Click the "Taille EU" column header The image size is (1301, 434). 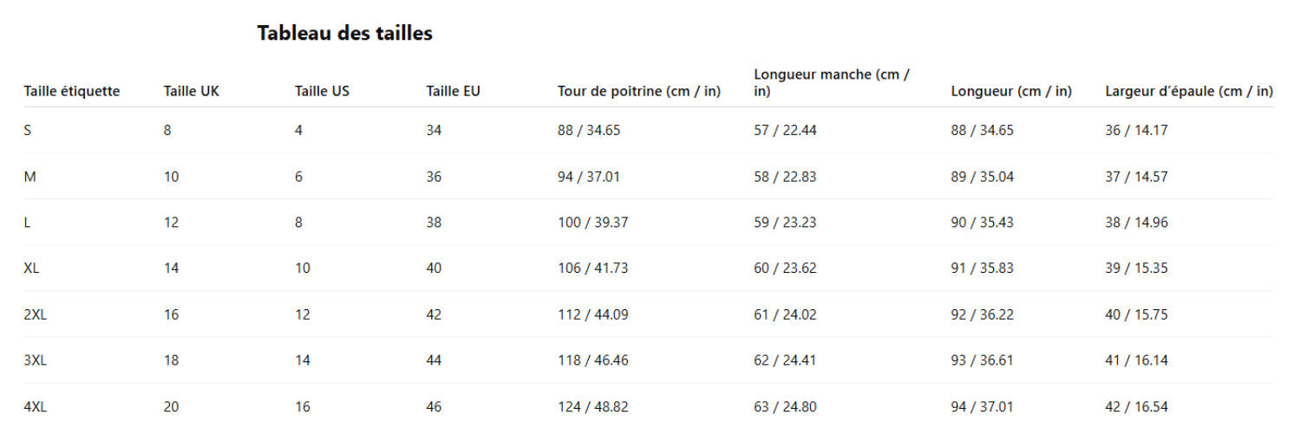pyautogui.click(x=453, y=91)
